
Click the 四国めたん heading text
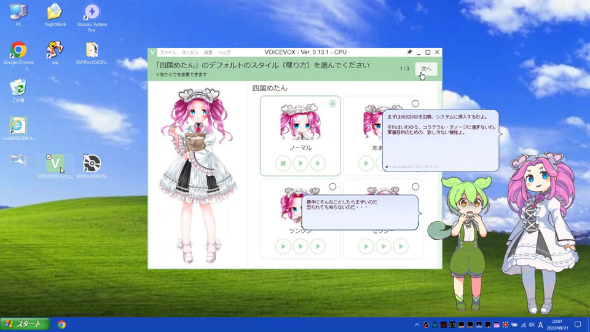pyautogui.click(x=270, y=88)
